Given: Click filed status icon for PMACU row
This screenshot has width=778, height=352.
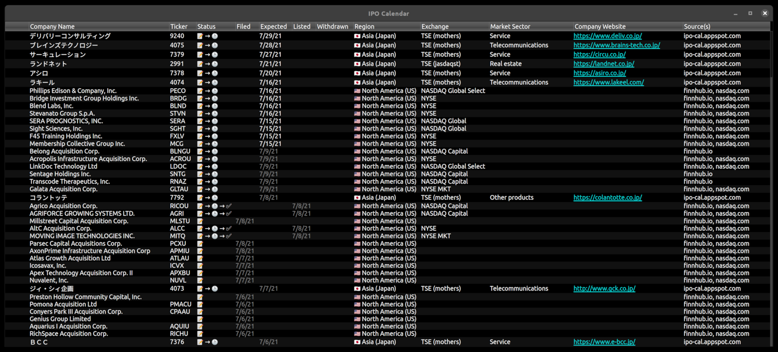Looking at the screenshot, I should [x=200, y=304].
